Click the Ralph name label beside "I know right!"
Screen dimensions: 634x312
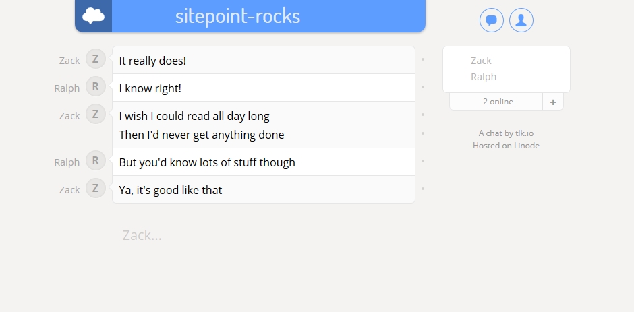pos(67,88)
